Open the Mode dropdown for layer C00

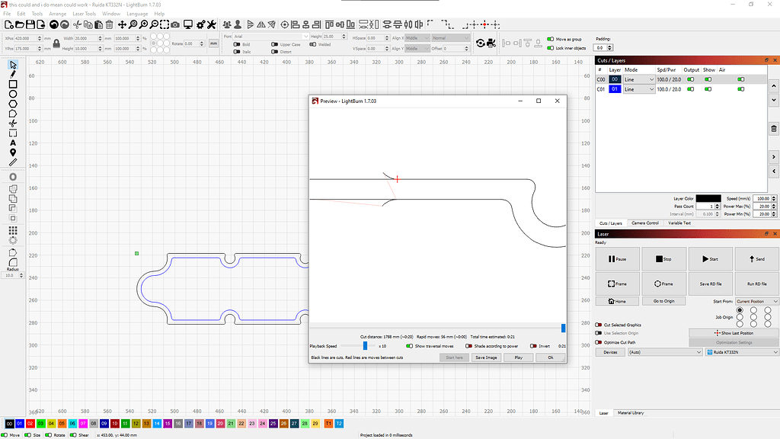coord(639,79)
